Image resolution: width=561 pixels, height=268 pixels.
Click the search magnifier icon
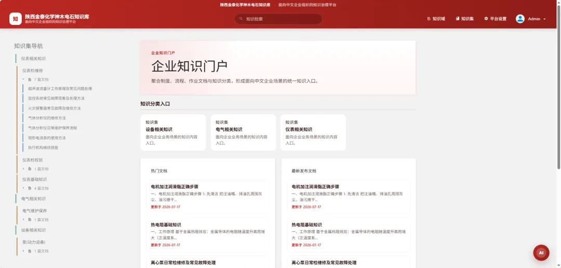coord(241,19)
